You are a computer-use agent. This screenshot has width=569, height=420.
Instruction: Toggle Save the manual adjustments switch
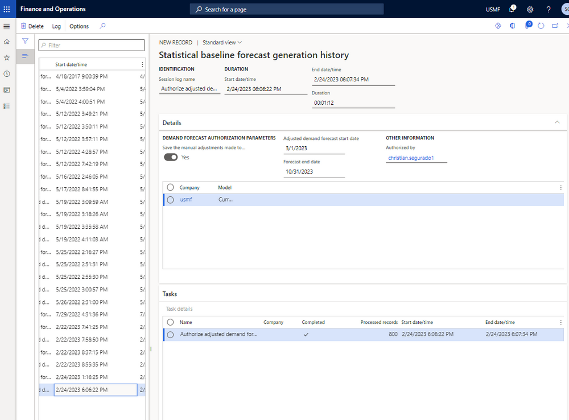tap(171, 157)
